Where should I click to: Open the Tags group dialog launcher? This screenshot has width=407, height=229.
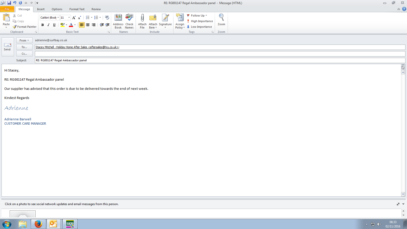tap(213, 32)
